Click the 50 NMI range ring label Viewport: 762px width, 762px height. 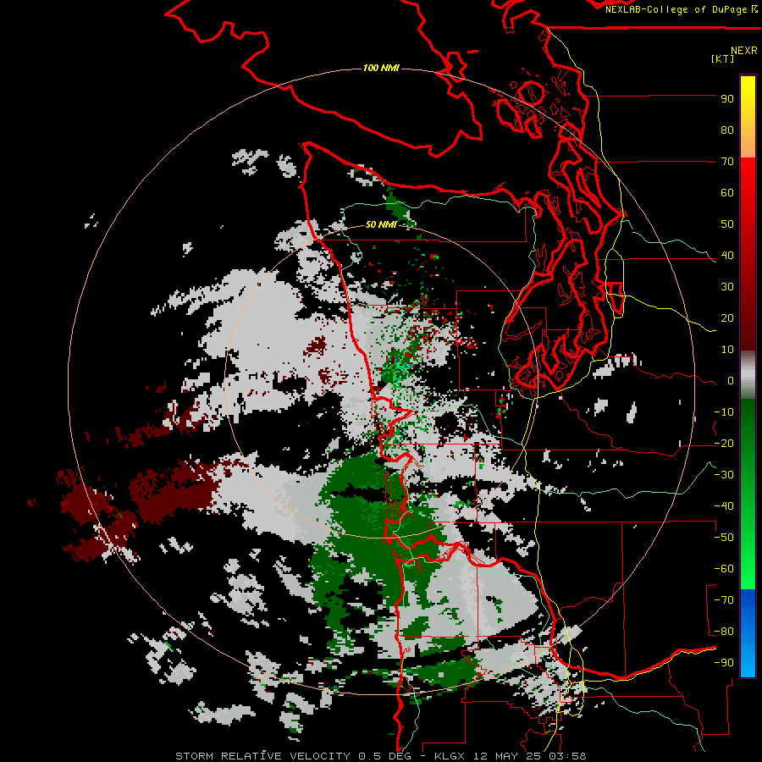pos(381,224)
